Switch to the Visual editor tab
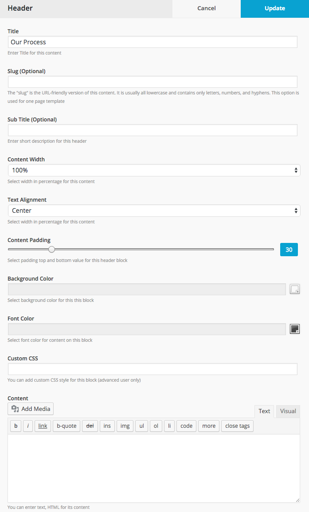This screenshot has height=512, width=309. (288, 411)
